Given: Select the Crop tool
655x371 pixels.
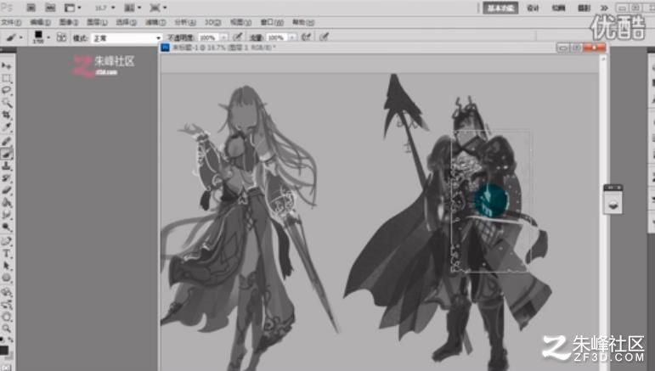Looking at the screenshot, I should tap(6, 115).
